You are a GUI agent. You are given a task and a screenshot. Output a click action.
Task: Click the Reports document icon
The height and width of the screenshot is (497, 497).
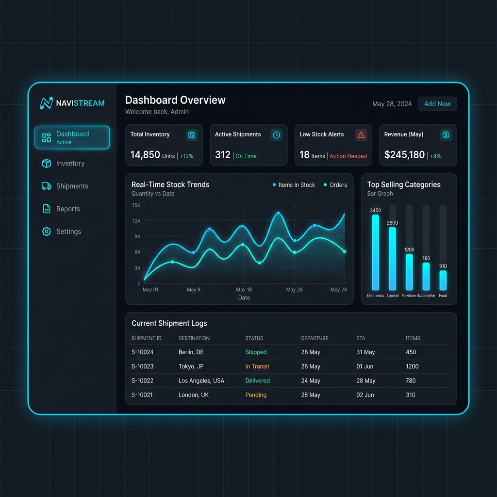click(x=47, y=209)
